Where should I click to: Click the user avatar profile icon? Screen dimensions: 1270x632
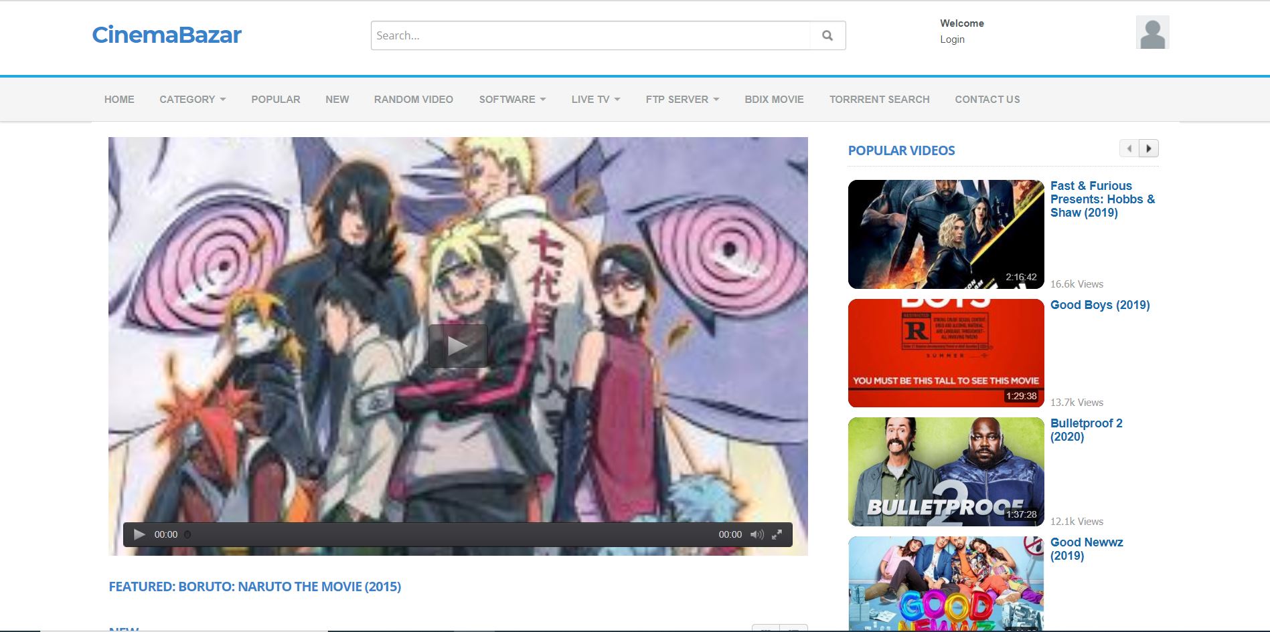(1152, 33)
